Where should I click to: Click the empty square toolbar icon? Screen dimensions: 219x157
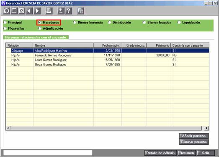tap(14, 11)
